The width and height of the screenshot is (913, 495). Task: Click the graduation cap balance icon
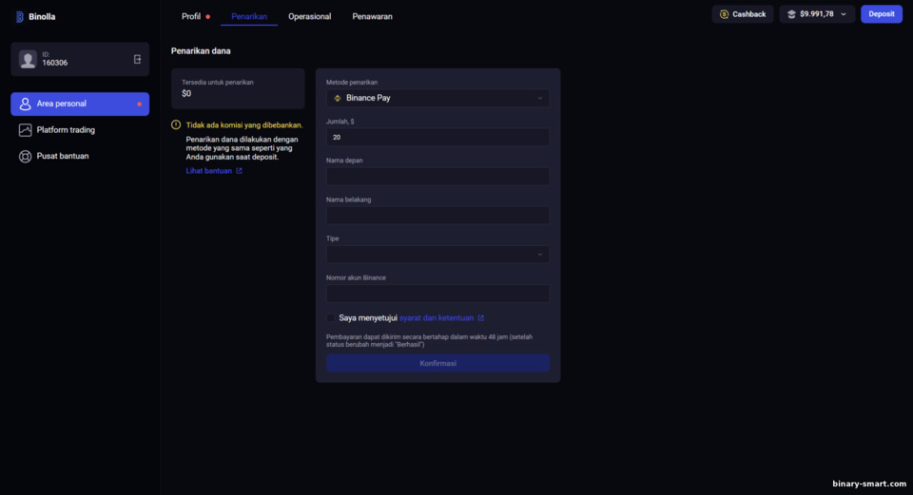click(x=791, y=14)
